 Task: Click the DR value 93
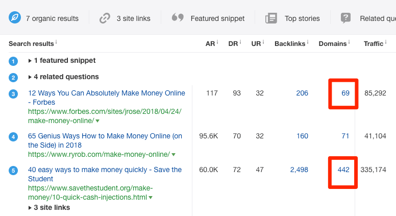tap(237, 93)
